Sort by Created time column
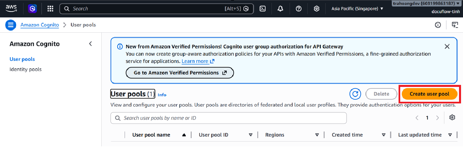The width and height of the screenshot is (463, 150). pyautogui.click(x=384, y=135)
